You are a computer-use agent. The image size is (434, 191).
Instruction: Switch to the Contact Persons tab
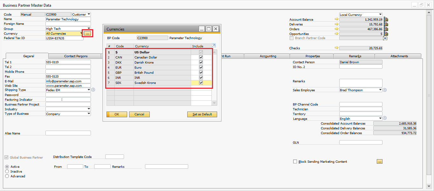[x=76, y=56]
